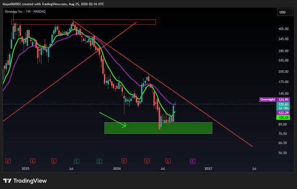Click the 205.00 price scale label
297x189 pixels.
point(283,72)
